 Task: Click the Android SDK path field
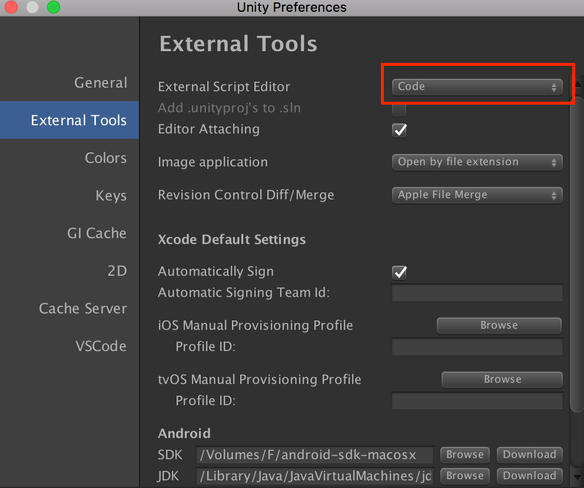click(315, 455)
